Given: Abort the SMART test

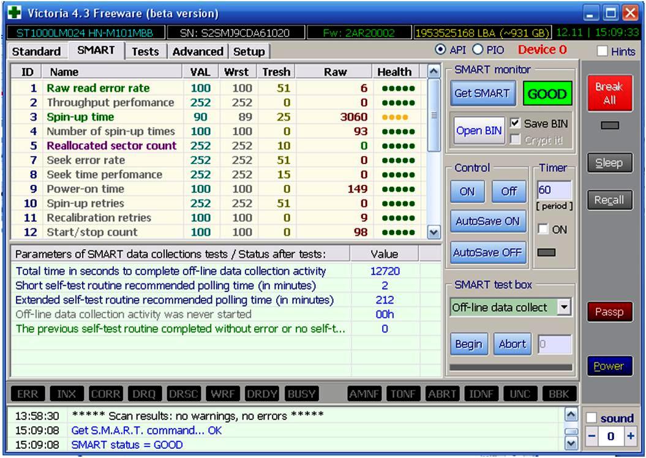Looking at the screenshot, I should point(513,344).
